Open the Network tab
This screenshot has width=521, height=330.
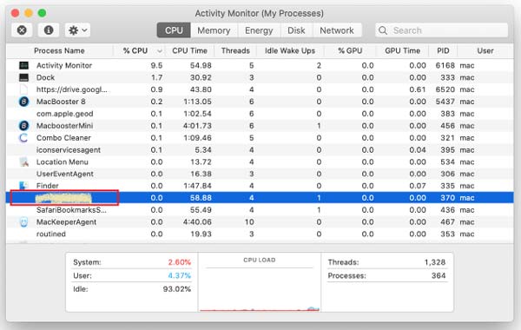(x=337, y=30)
